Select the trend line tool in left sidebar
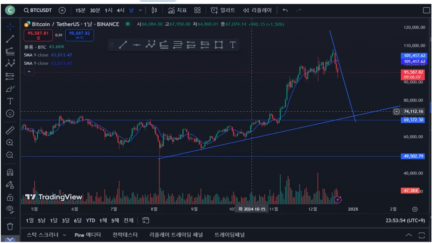 [x=10, y=39]
